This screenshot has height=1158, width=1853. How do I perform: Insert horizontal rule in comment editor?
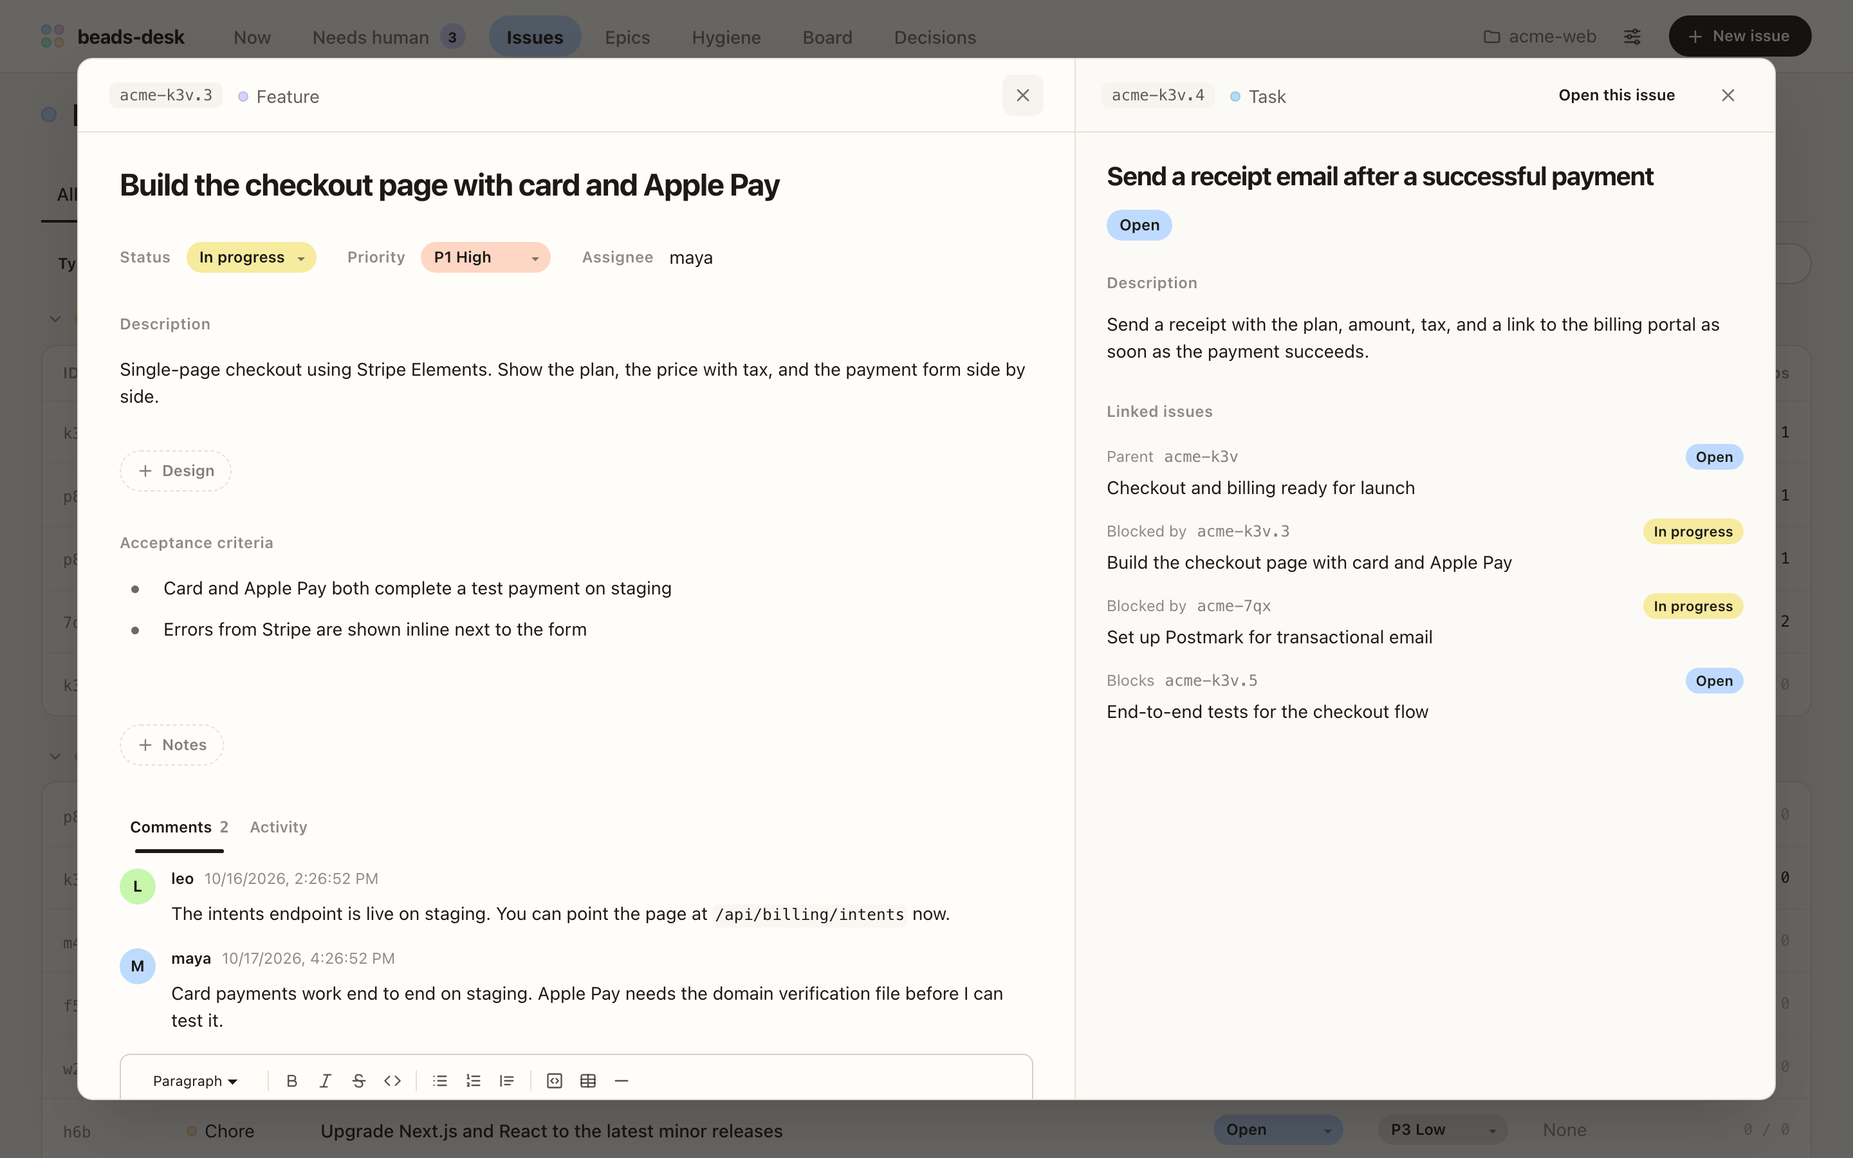[x=622, y=1081]
